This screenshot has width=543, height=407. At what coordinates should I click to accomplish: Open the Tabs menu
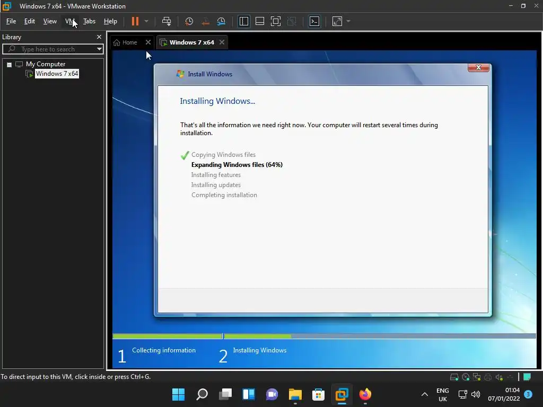pos(89,21)
